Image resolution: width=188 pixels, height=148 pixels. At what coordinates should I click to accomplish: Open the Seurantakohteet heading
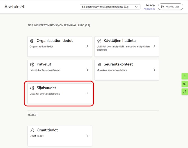(x=118, y=64)
